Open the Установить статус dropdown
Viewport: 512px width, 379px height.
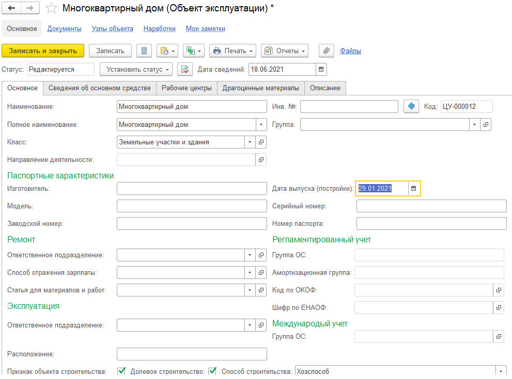click(x=136, y=69)
